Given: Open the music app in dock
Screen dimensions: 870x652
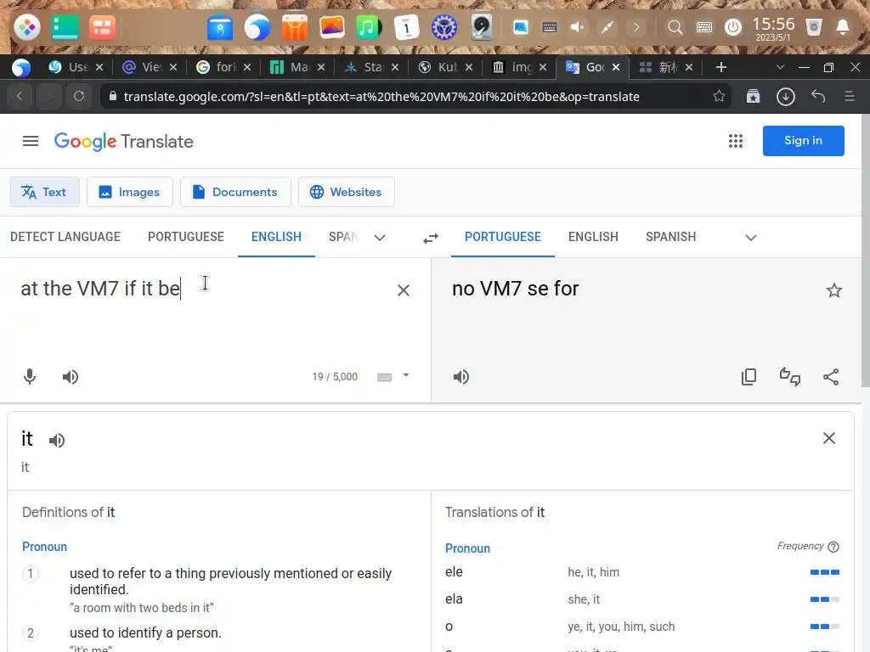Looking at the screenshot, I should click(x=369, y=27).
